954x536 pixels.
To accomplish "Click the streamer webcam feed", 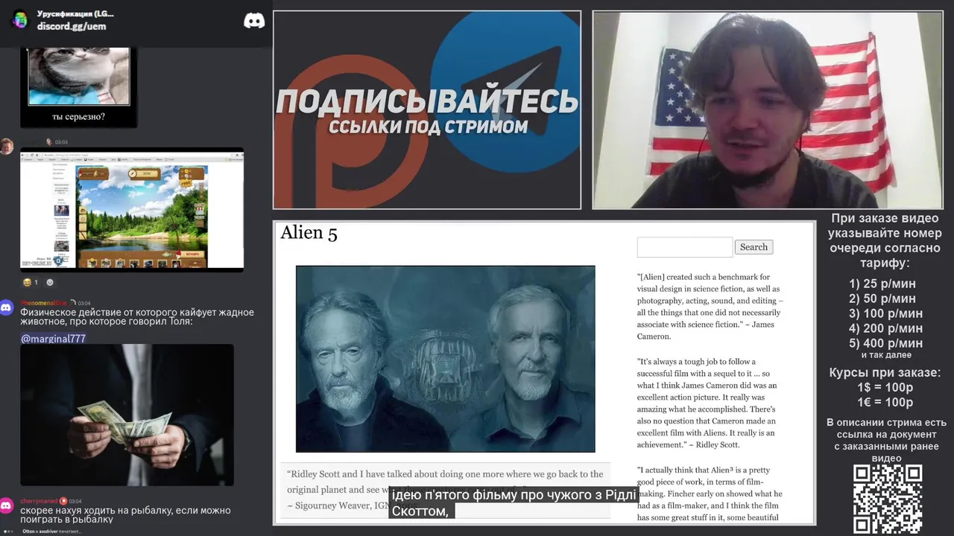I will click(768, 110).
